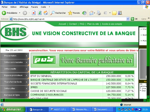Click the vertical scrollbar up arrow
The image size is (150, 112).
click(148, 23)
